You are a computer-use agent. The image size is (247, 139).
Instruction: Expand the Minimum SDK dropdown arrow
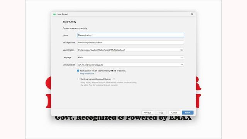[x=182, y=65]
